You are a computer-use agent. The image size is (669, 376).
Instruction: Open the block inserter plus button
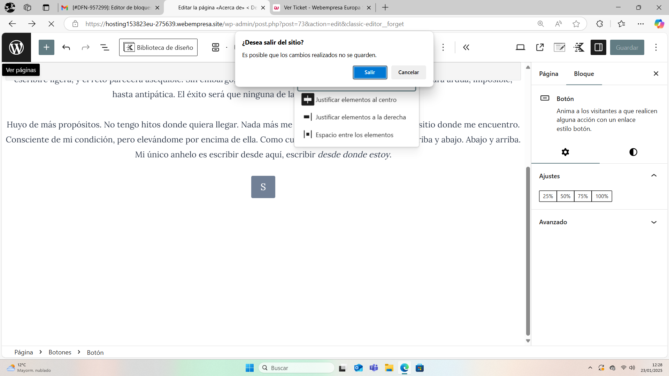(x=46, y=47)
